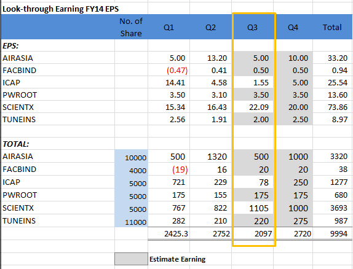Select TUNEINS Q3 EPS estimate 2.00
The width and height of the screenshot is (353, 269).
click(x=261, y=119)
